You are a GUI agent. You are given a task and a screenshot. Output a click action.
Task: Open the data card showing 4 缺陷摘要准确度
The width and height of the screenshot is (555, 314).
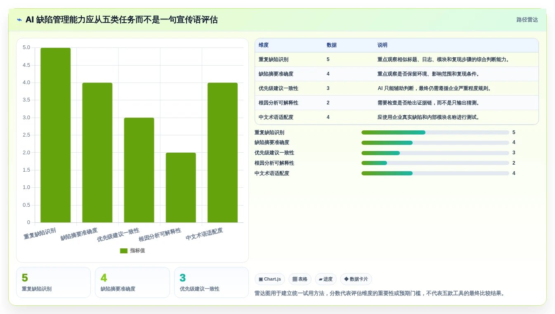pos(132,282)
